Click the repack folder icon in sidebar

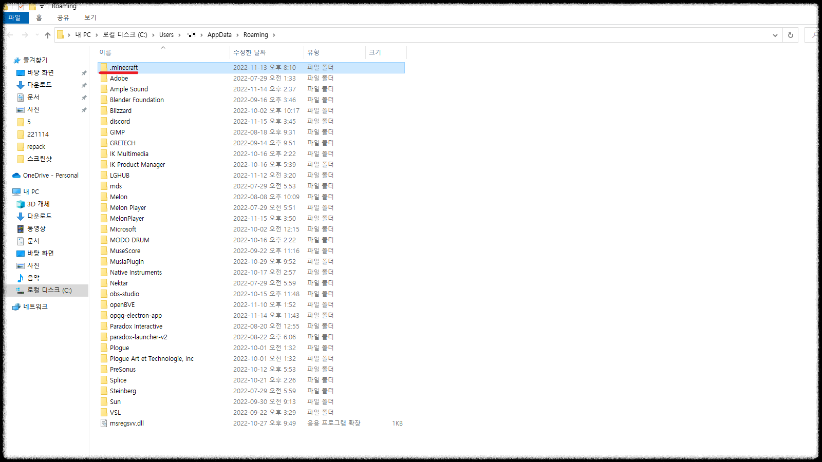coord(21,146)
